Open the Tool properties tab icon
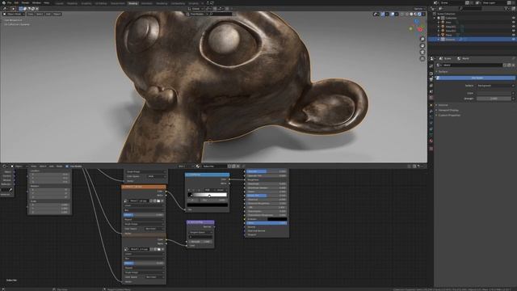Viewport: 517px width, 291px height. pos(431,66)
